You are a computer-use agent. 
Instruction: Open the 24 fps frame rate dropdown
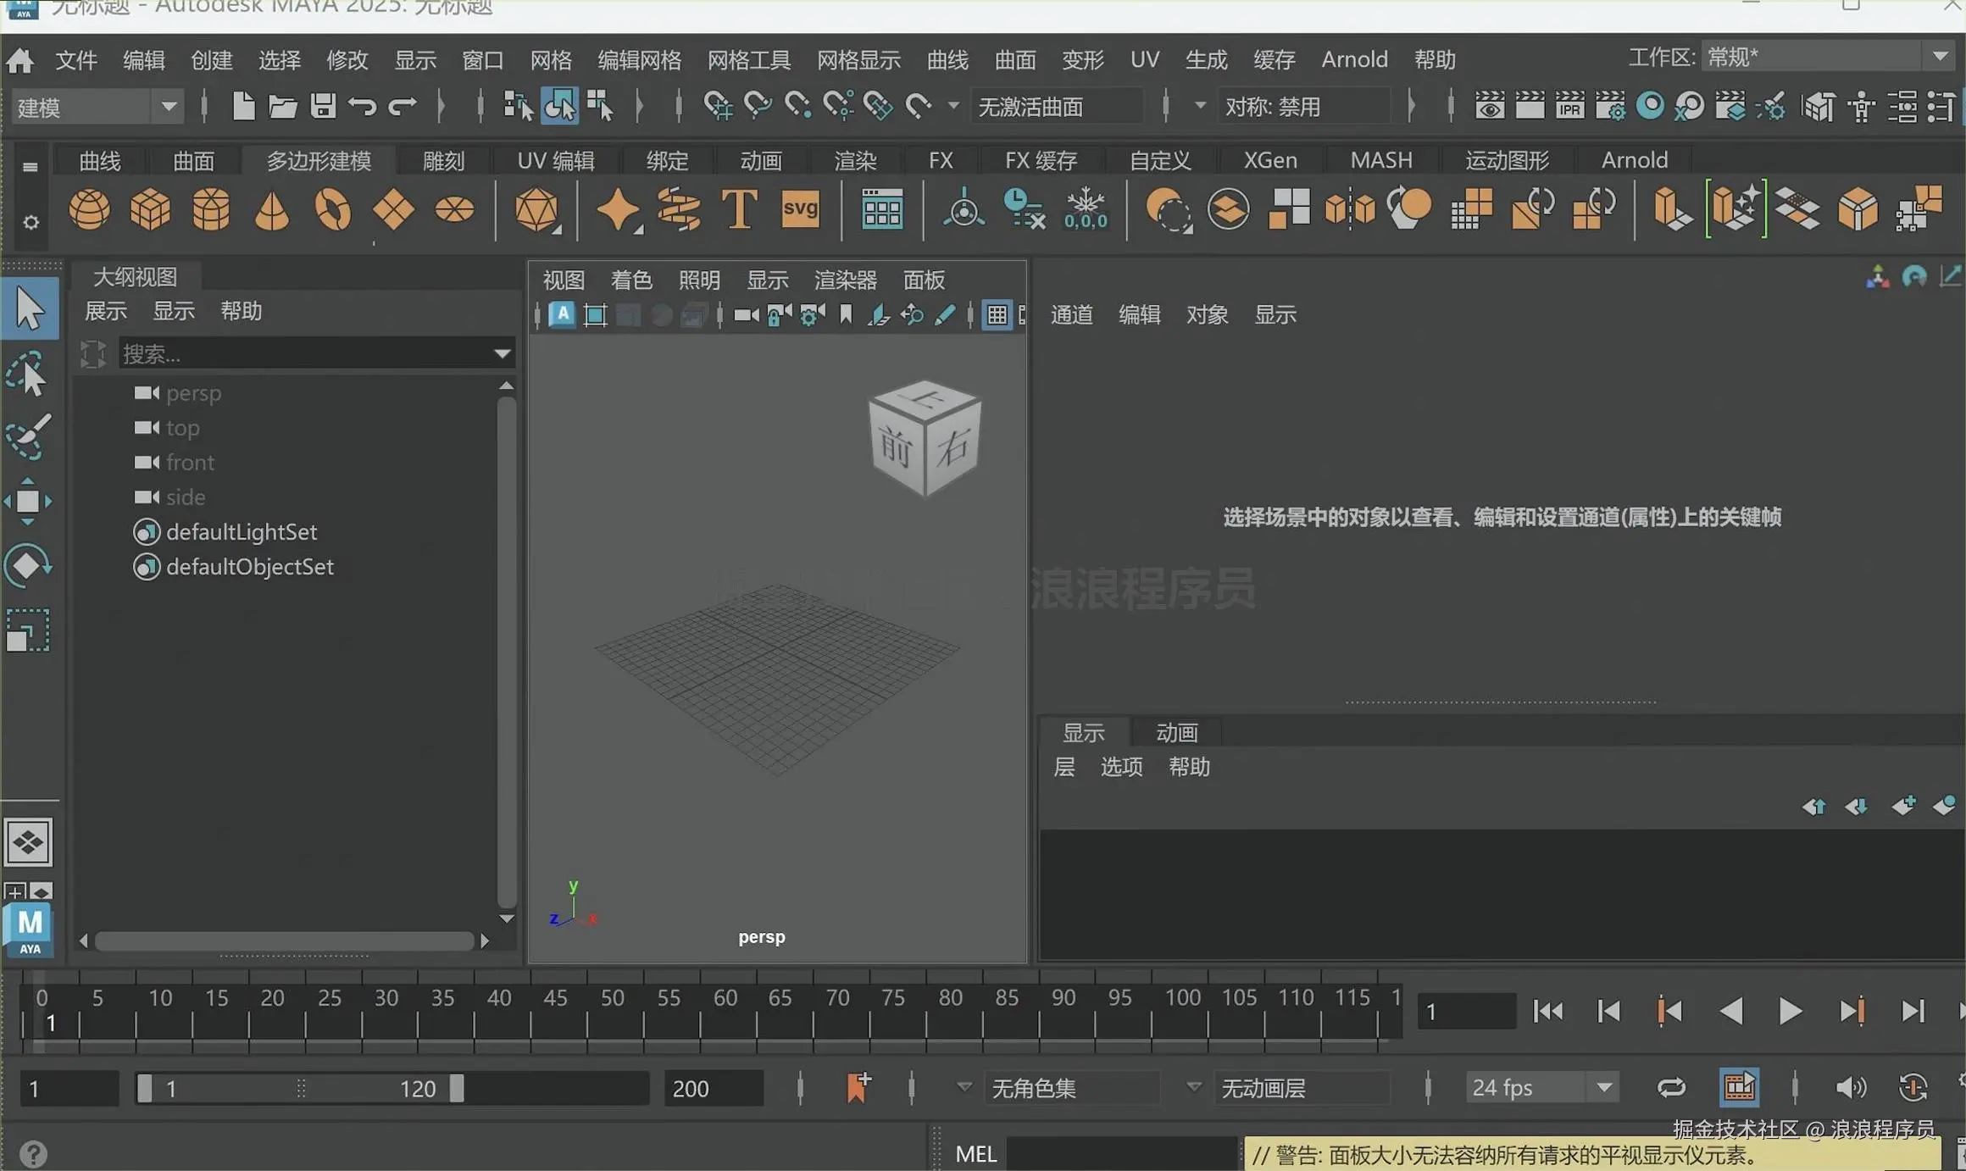pos(1602,1087)
